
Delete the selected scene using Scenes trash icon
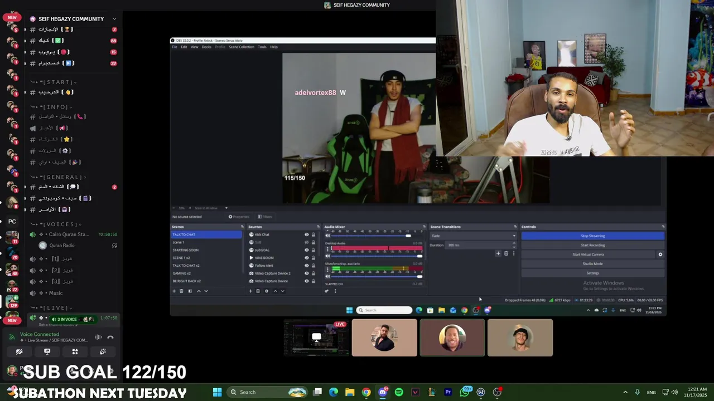tap(181, 291)
